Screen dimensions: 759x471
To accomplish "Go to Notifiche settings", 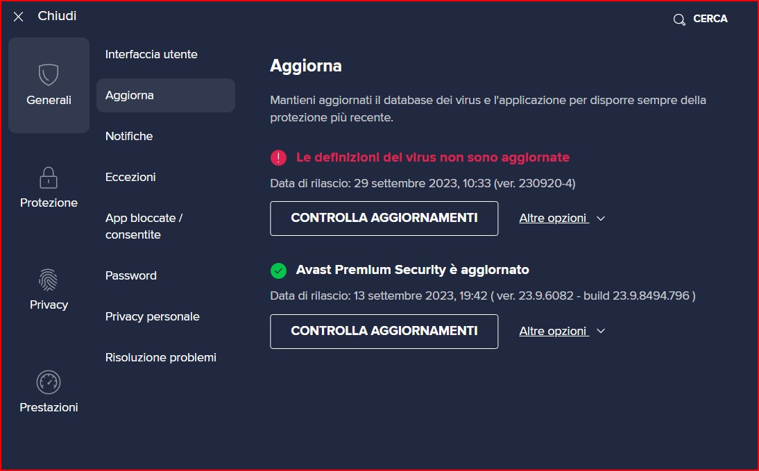I will coord(129,136).
